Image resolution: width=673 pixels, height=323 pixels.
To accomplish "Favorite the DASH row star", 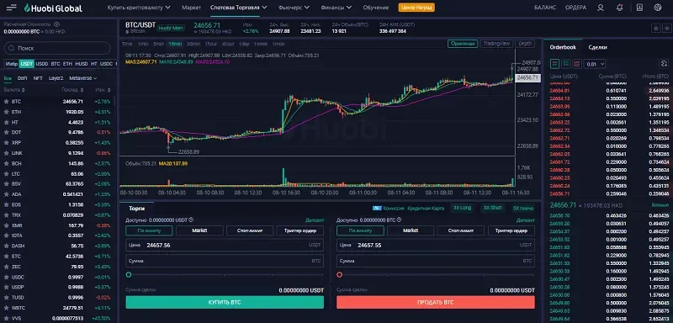I will (x=6, y=246).
